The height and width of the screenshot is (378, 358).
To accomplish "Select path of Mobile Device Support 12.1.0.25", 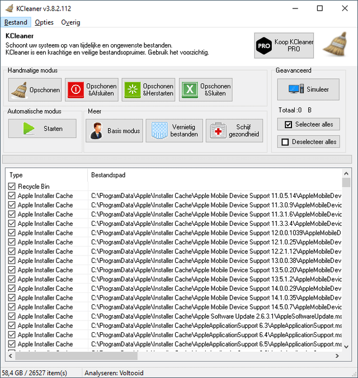I will click(x=216, y=242).
